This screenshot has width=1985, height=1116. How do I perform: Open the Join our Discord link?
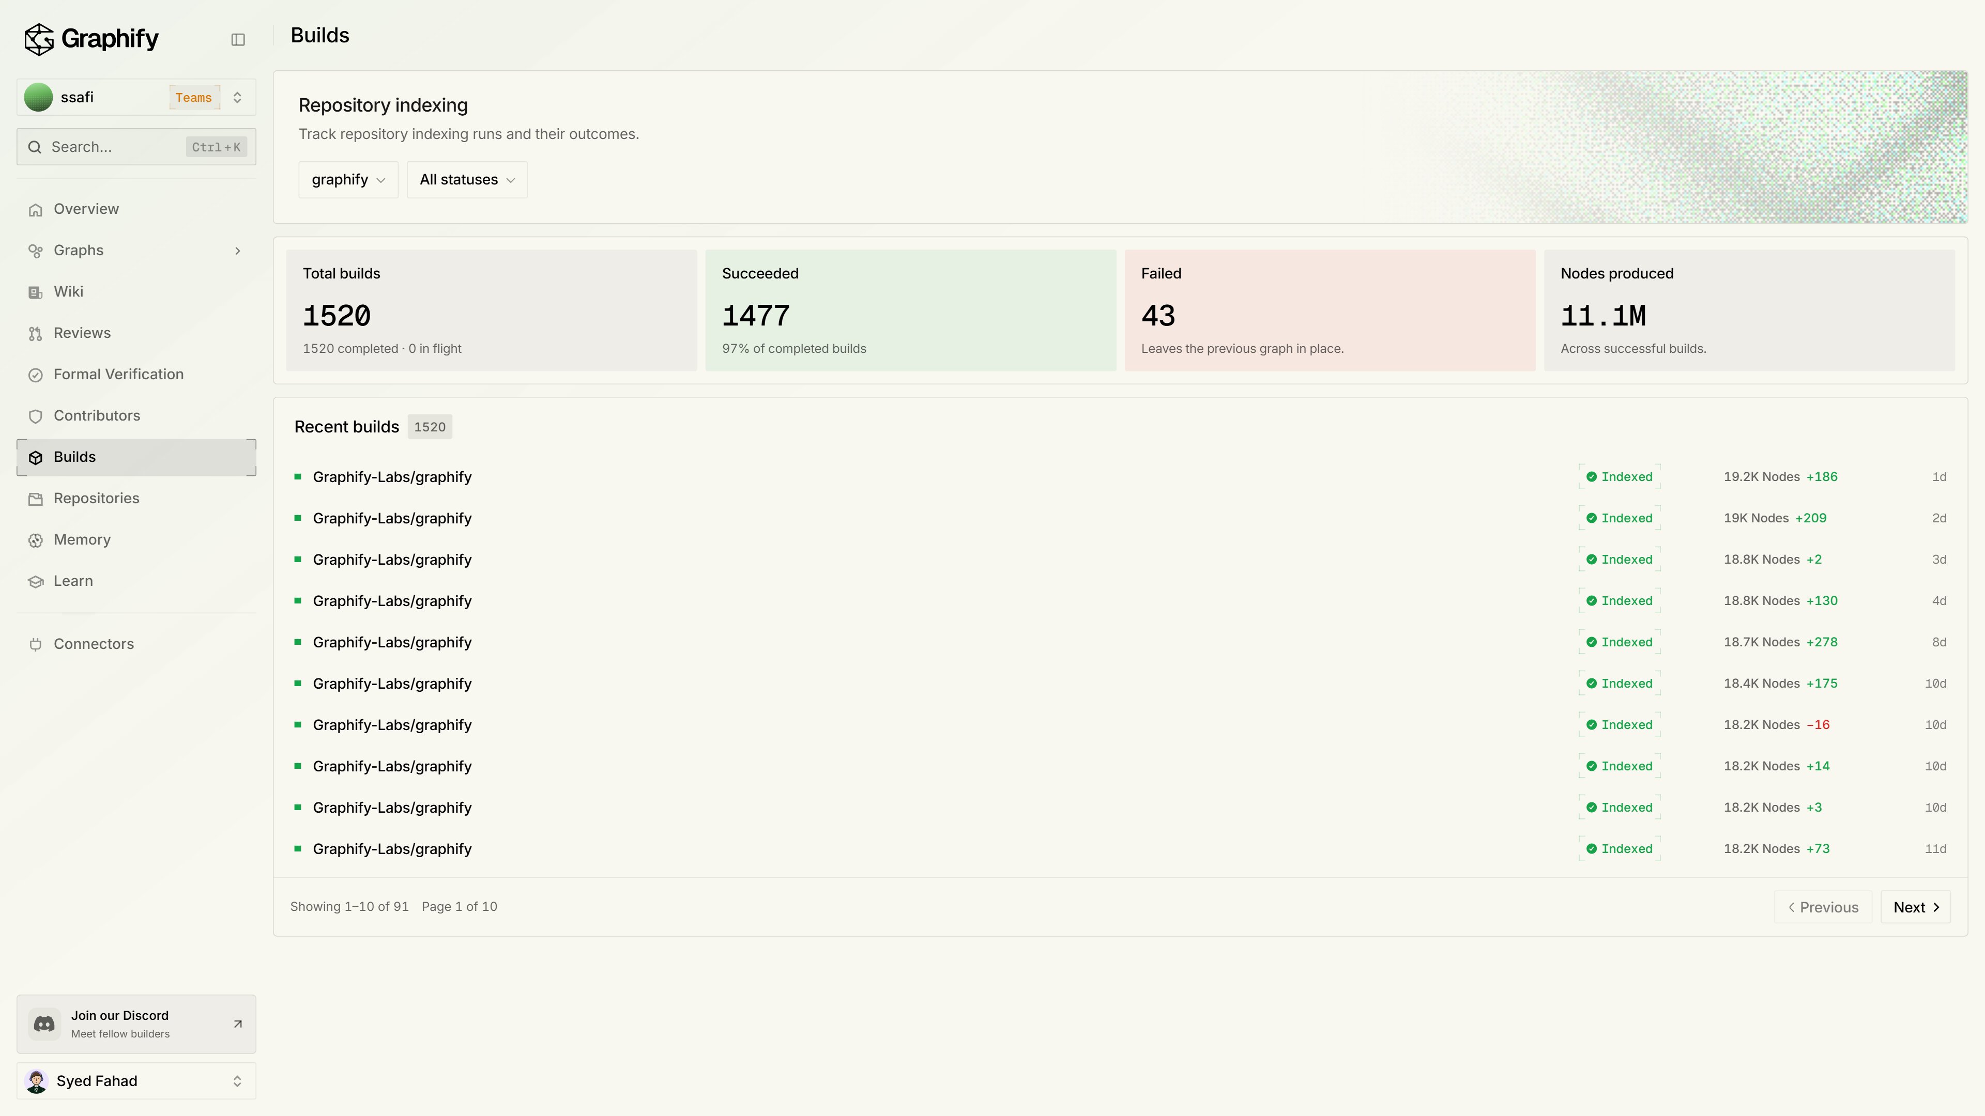tap(136, 1025)
